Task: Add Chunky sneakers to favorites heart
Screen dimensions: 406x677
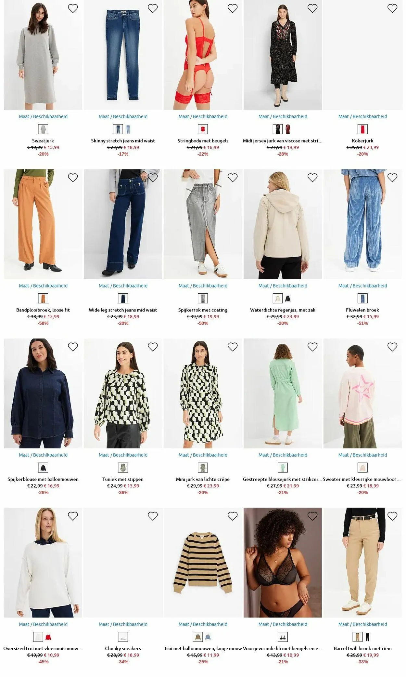Action: click(x=153, y=516)
